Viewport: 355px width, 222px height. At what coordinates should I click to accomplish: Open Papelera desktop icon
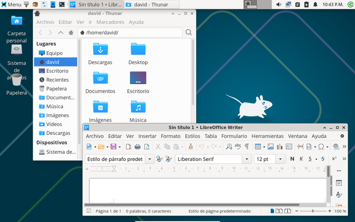pos(17,84)
